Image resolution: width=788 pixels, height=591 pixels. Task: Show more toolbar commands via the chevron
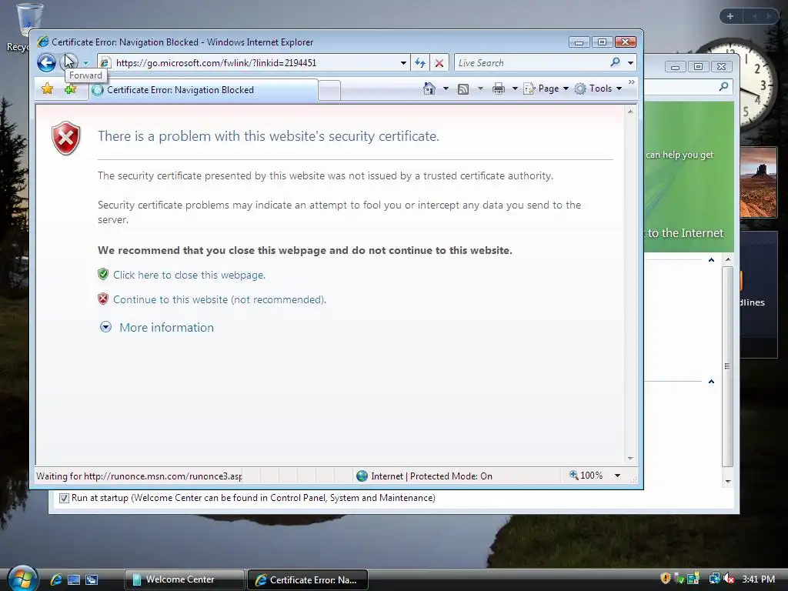631,82
